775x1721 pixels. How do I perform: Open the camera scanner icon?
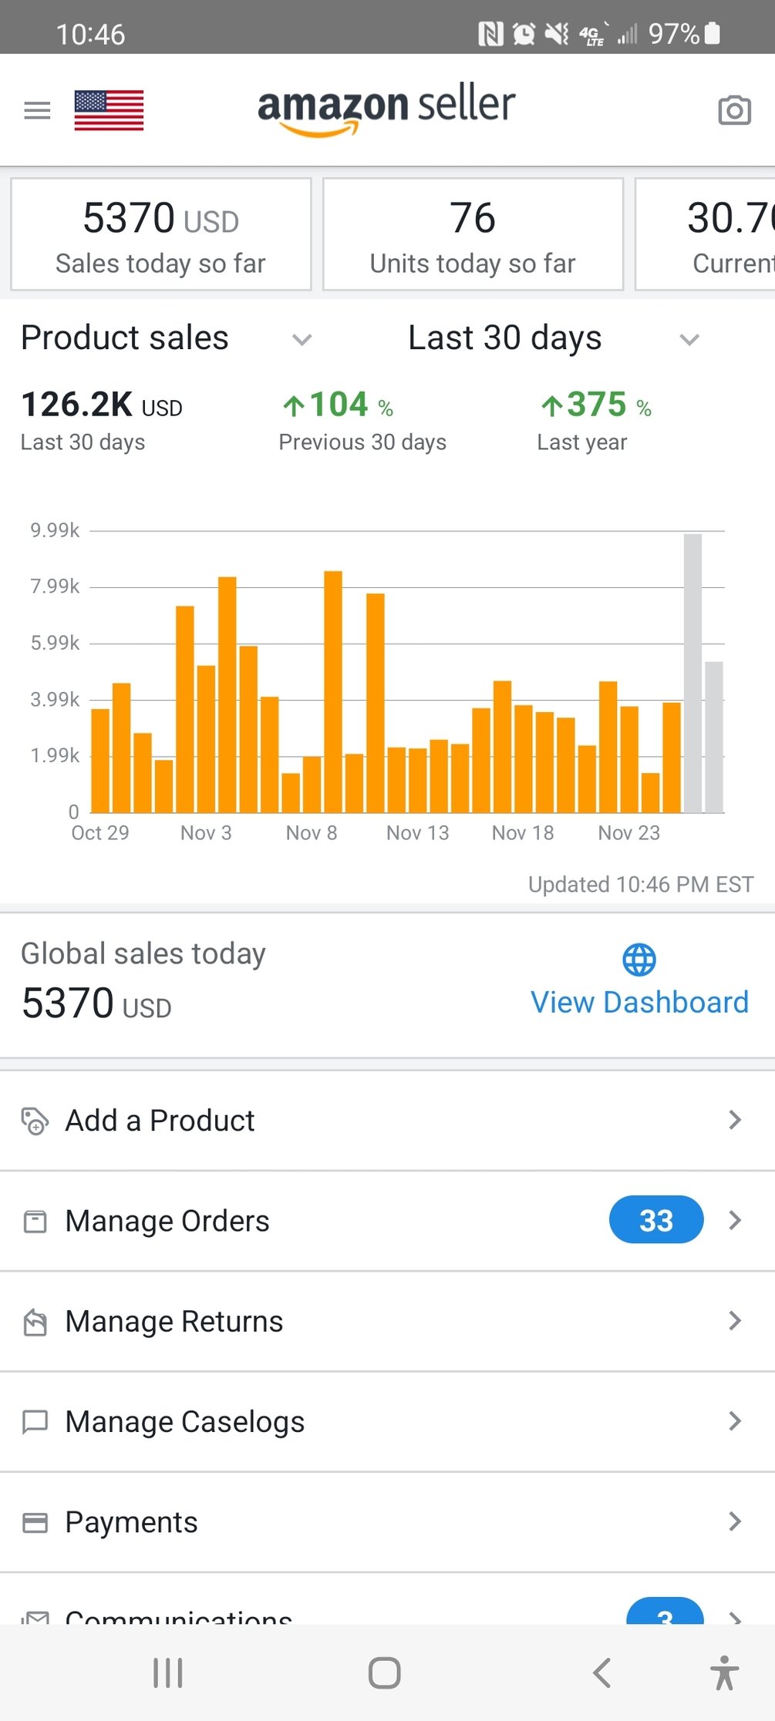(734, 110)
